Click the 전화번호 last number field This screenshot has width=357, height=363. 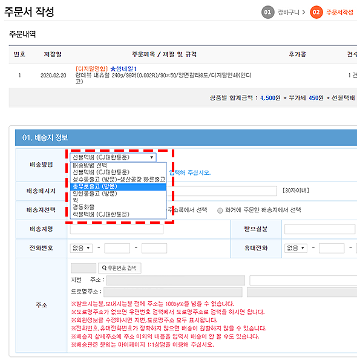(154, 248)
